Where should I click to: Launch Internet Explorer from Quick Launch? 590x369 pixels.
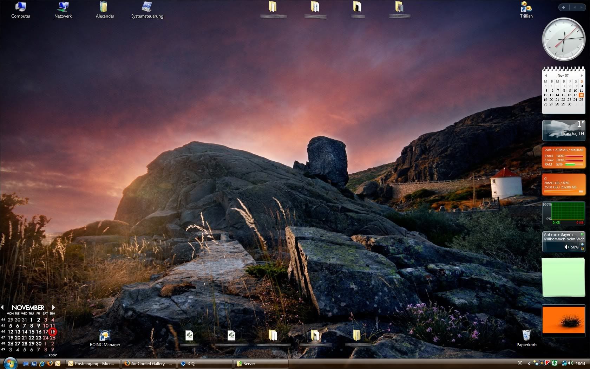point(42,364)
